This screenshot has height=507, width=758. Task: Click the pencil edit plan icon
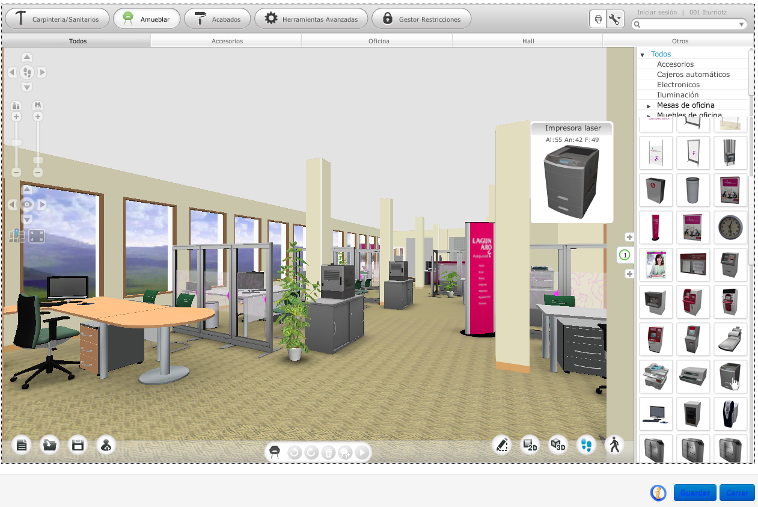pos(501,445)
